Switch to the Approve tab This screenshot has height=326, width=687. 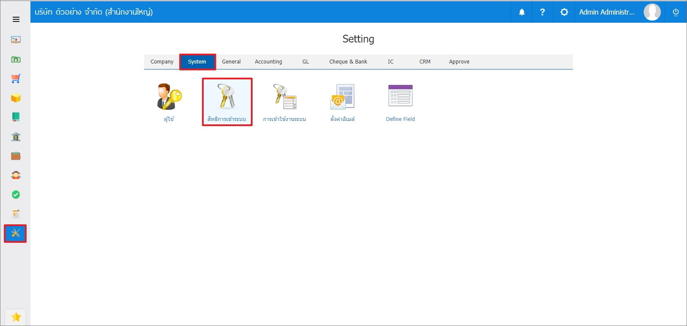pyautogui.click(x=459, y=62)
